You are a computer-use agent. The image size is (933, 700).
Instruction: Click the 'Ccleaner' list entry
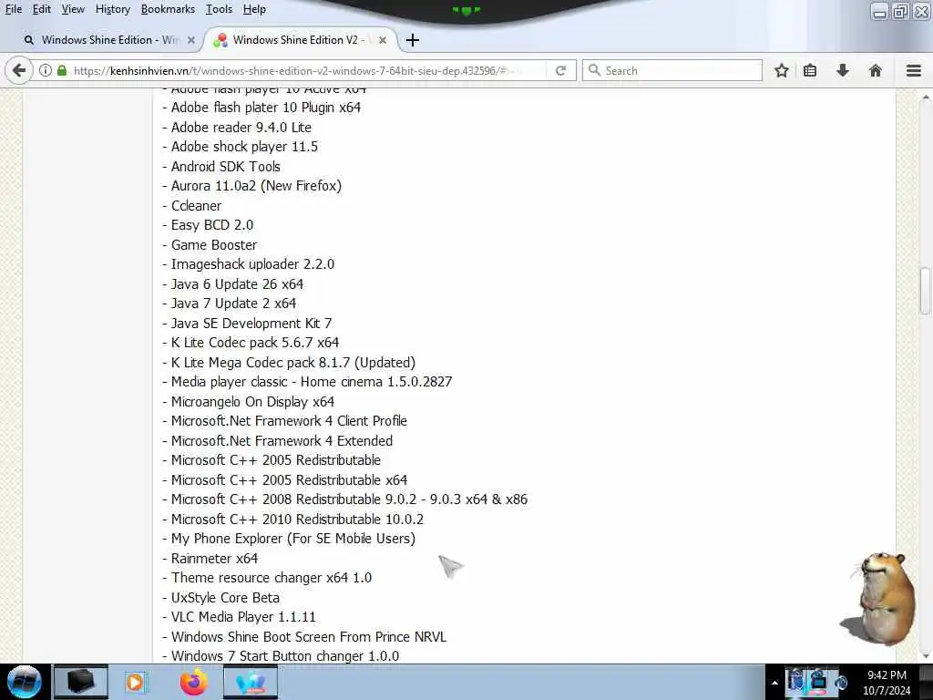[196, 206]
